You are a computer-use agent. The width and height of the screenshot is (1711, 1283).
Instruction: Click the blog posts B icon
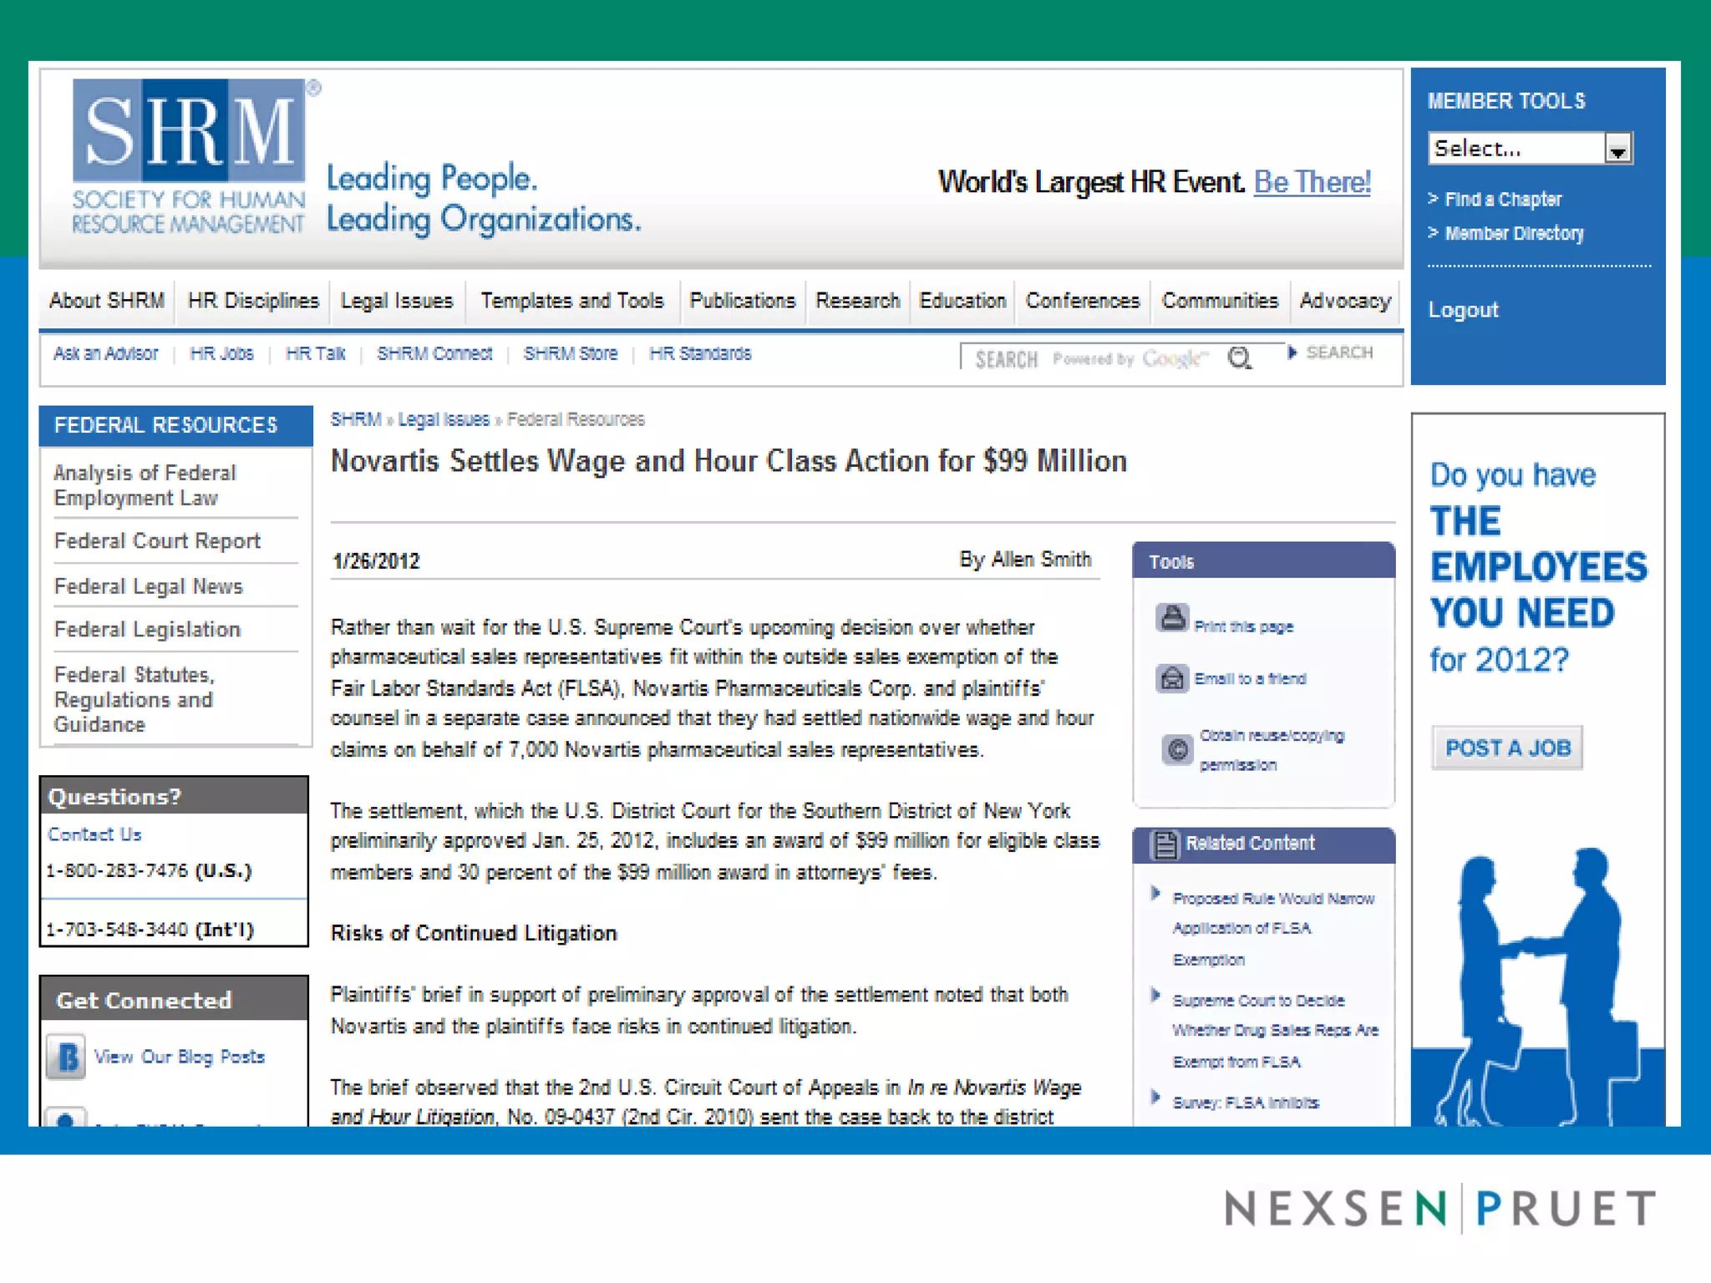(67, 1057)
